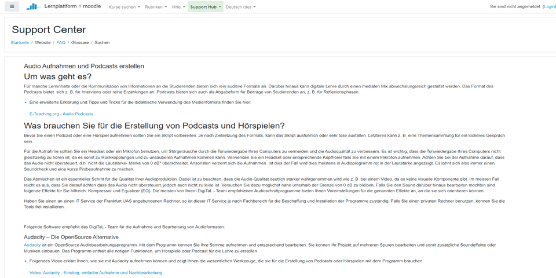
Task: Open E-Teaching.org - Audio Podcasts link
Action: [61, 114]
